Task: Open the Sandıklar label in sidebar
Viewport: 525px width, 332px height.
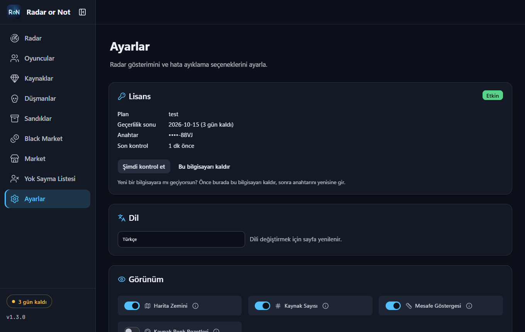Action: click(38, 119)
